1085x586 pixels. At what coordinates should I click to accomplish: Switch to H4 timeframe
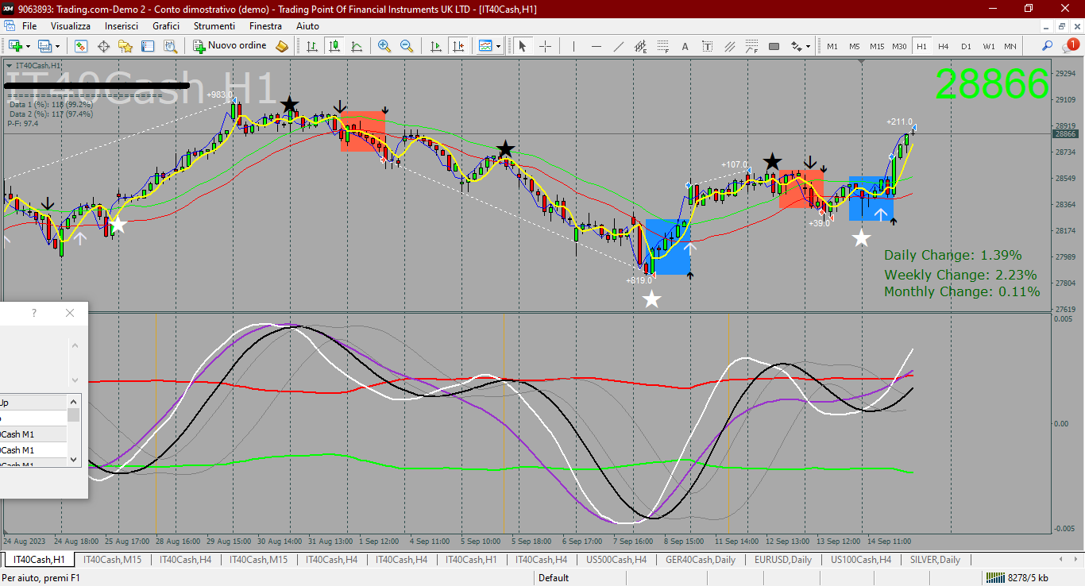point(944,46)
